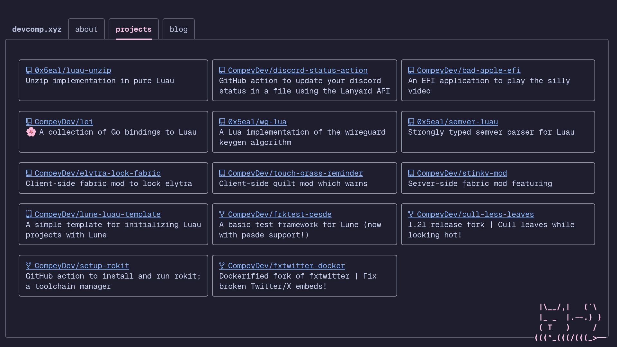
Task: Click the fork icon beside CompeyDev/frktest-pesde
Action: pyautogui.click(x=222, y=214)
